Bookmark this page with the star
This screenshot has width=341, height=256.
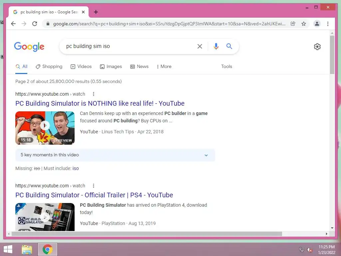tap(304, 24)
